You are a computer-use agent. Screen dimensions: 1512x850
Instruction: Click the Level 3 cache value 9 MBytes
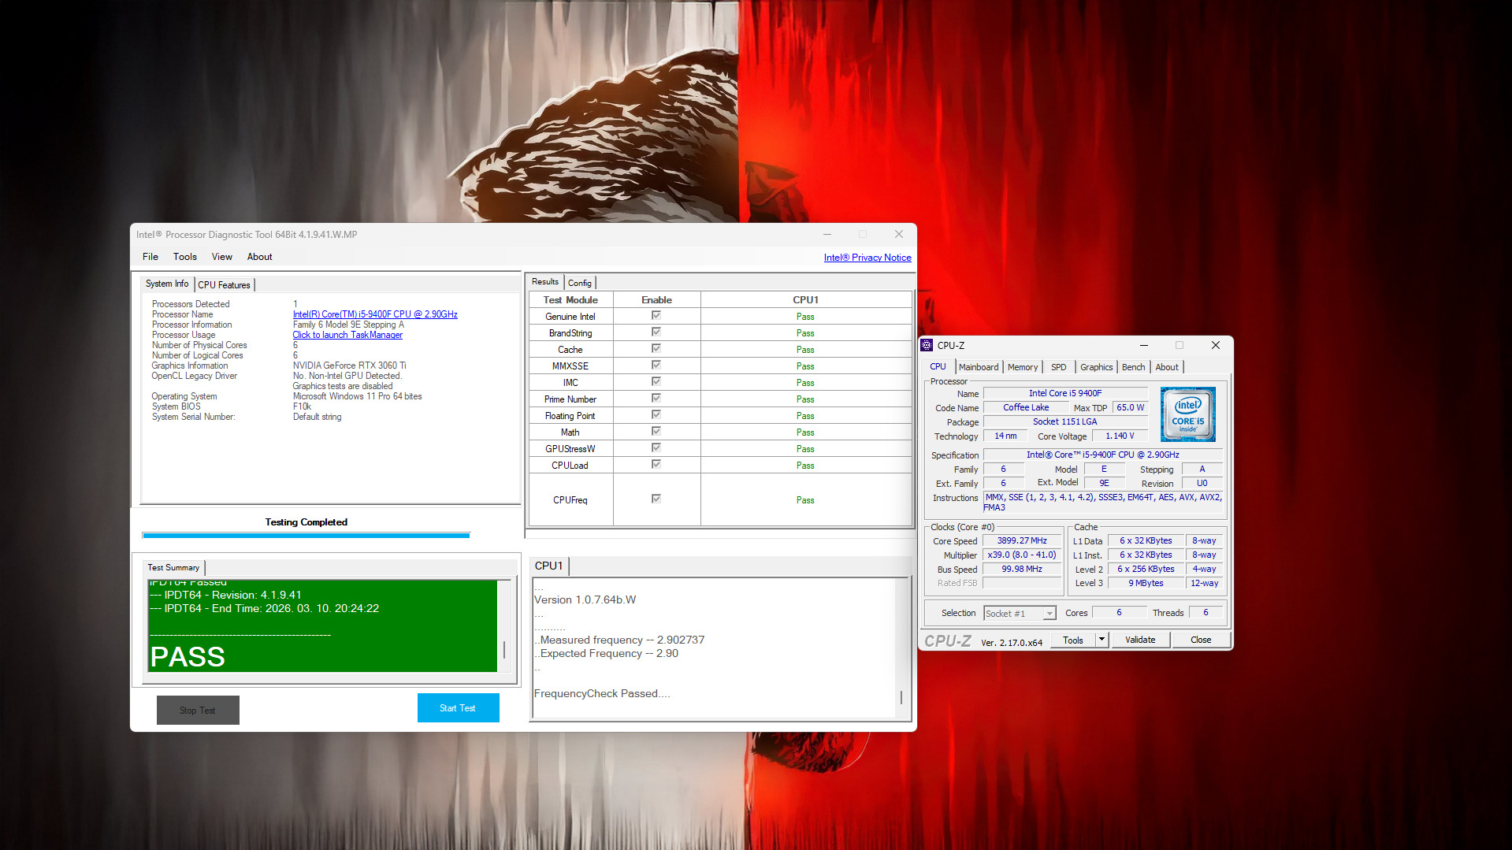click(x=1146, y=583)
